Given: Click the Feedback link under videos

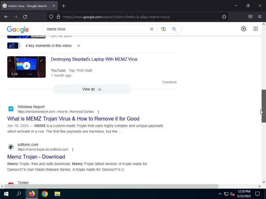Looking at the screenshot, I should (170, 82).
